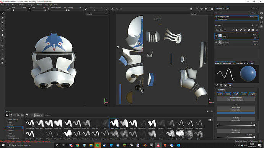
Task: Open the Python menu
Action: coord(39,5)
